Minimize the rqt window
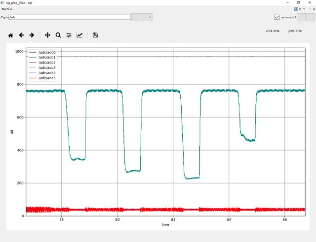The height and width of the screenshot is (242, 316). pyautogui.click(x=287, y=2)
